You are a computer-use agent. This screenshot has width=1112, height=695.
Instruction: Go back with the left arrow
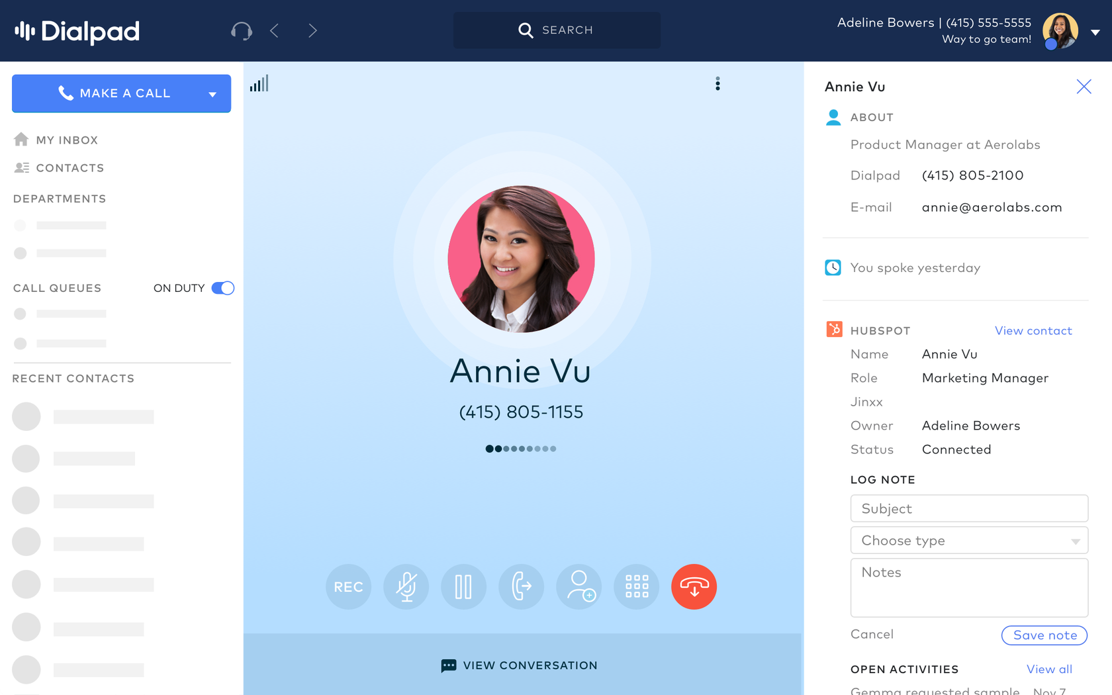[275, 30]
